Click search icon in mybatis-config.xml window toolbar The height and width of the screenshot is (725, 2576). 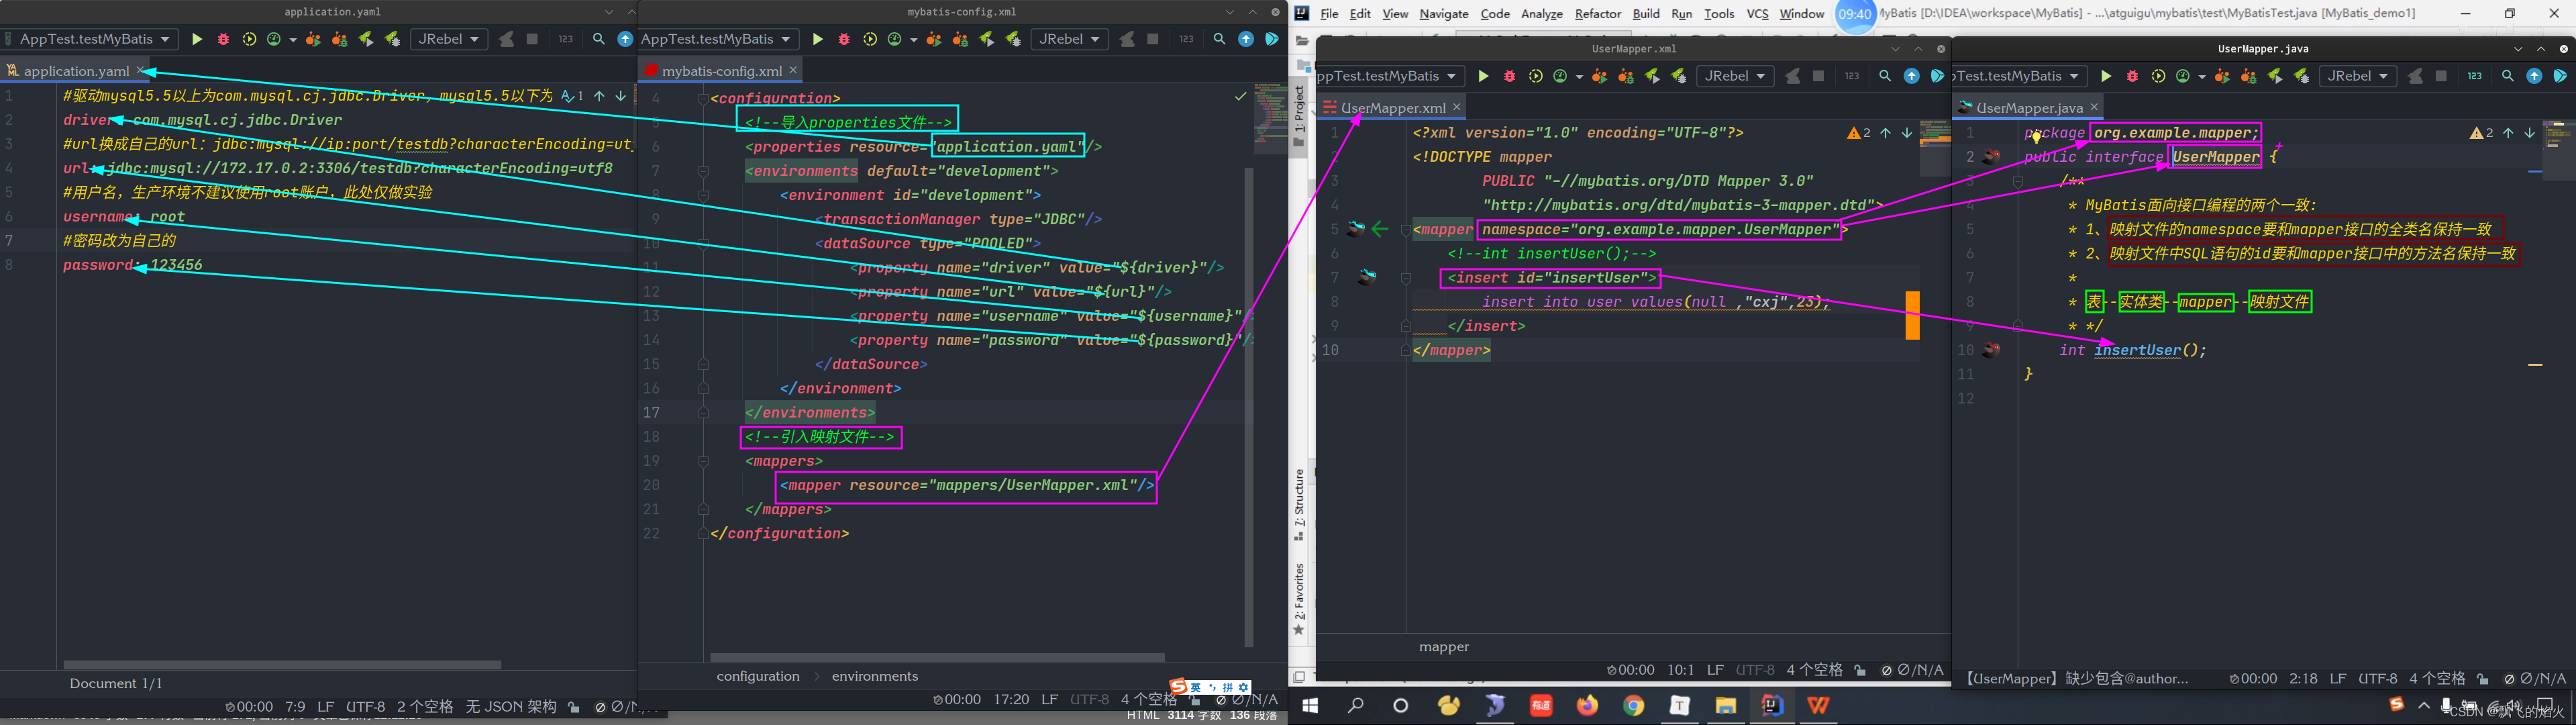1219,39
